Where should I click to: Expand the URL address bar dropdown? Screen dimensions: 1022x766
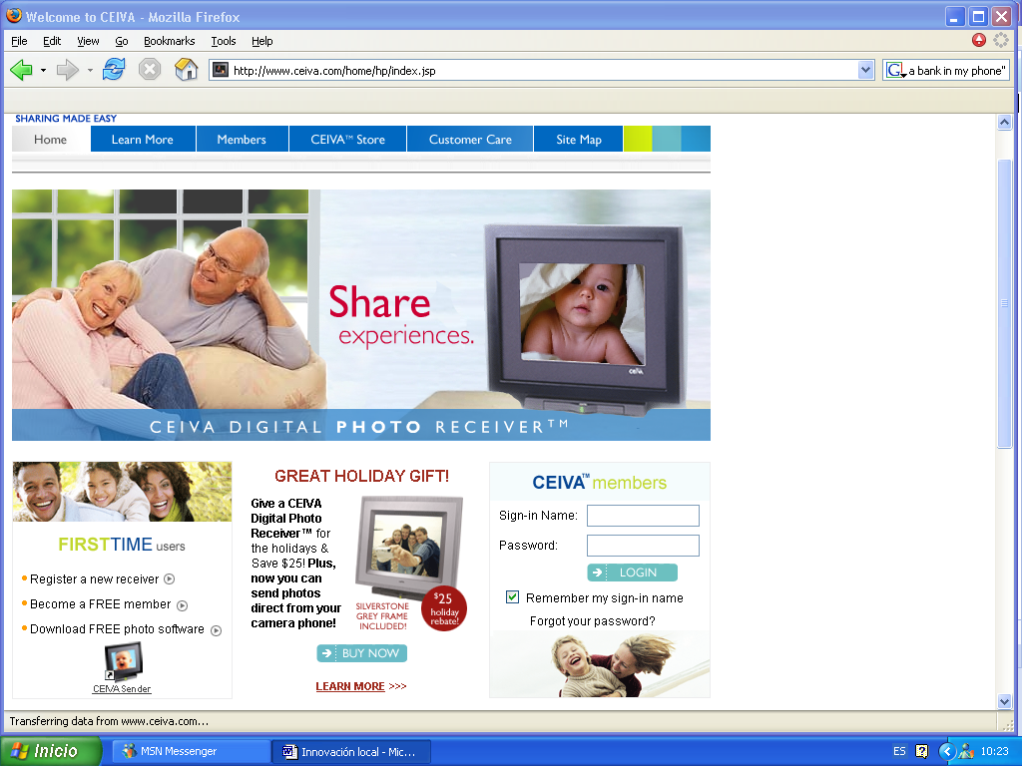(x=865, y=71)
